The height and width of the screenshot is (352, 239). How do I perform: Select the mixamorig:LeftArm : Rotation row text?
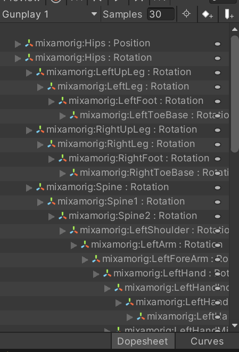click(x=156, y=244)
